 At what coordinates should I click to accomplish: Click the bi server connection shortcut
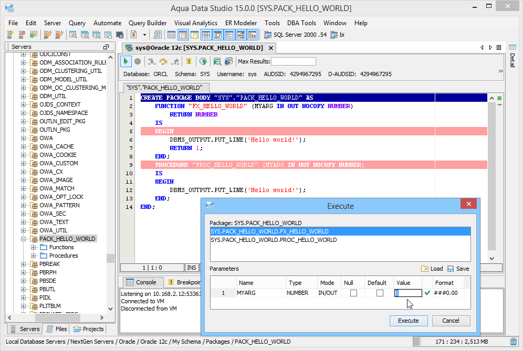[337, 35]
